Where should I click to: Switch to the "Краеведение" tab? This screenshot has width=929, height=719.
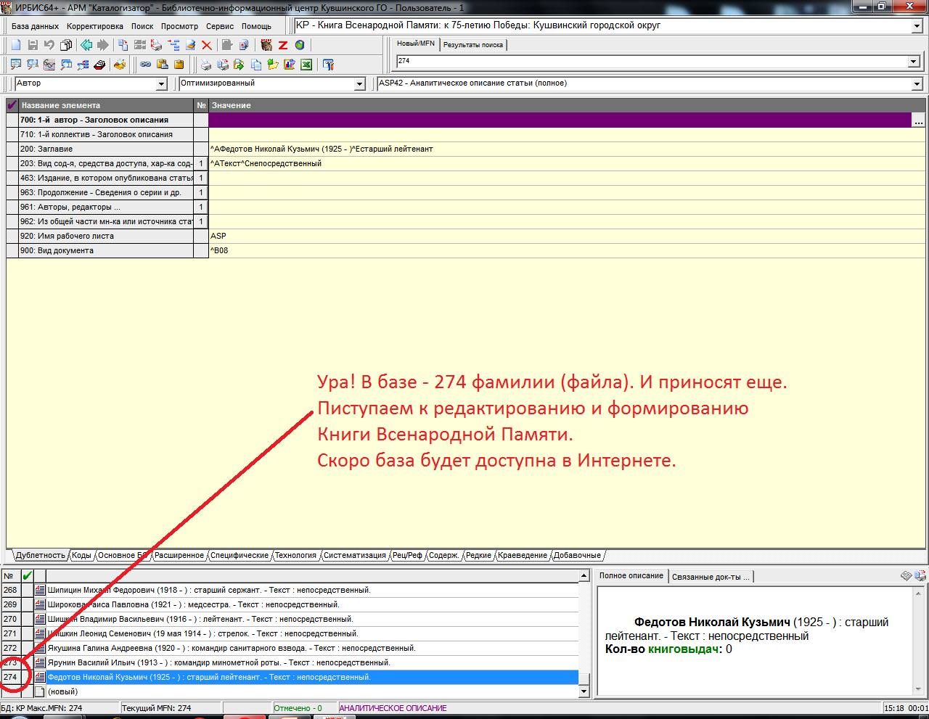[522, 556]
